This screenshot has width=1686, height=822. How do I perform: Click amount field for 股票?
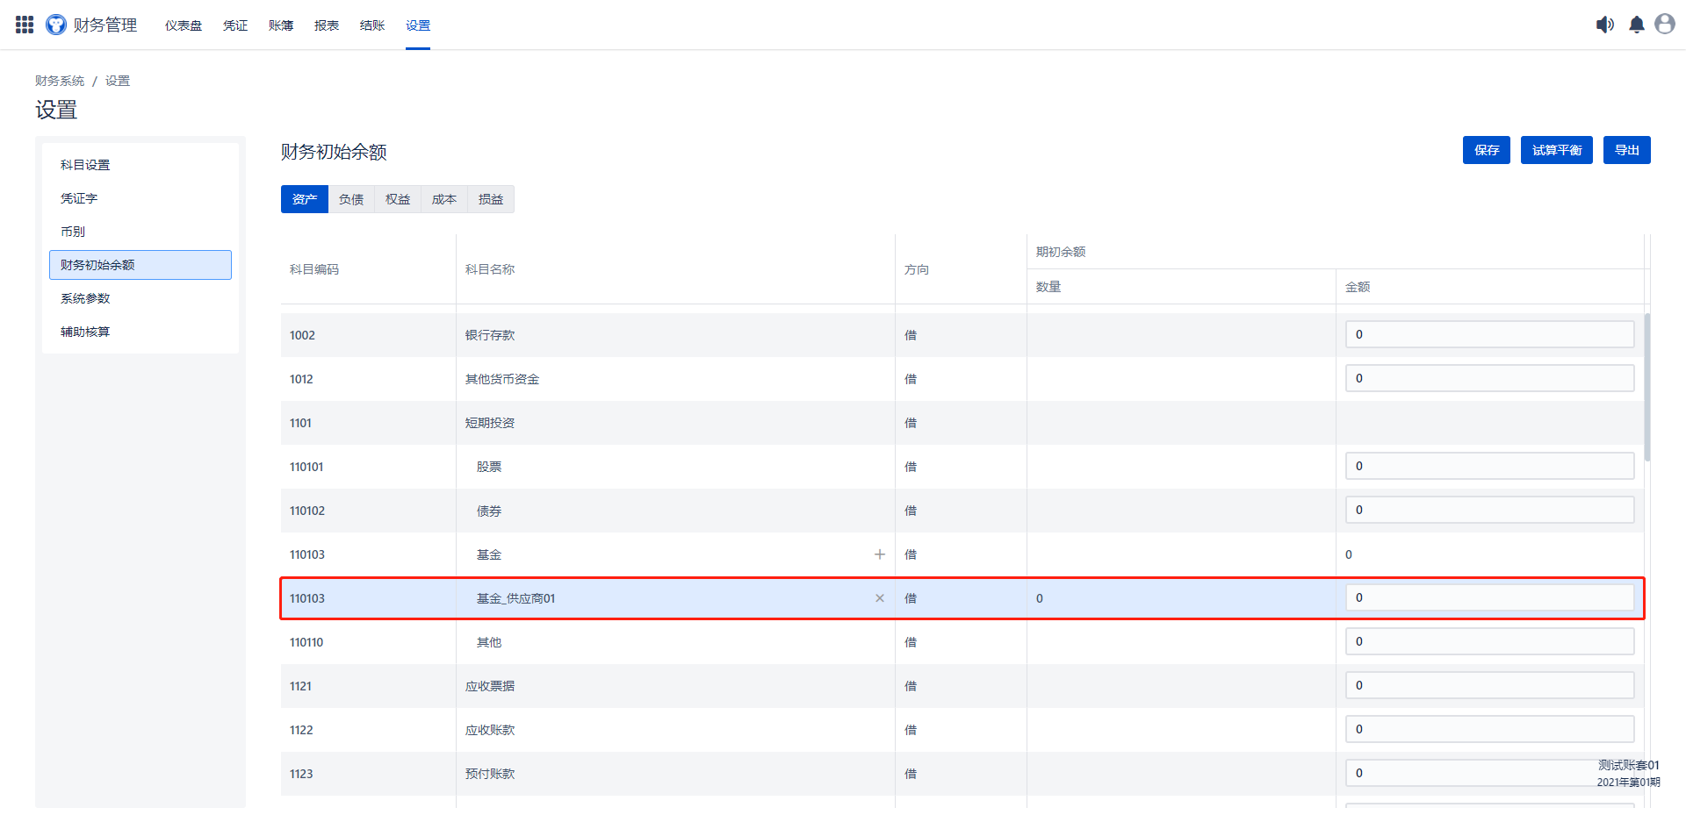click(x=1489, y=466)
